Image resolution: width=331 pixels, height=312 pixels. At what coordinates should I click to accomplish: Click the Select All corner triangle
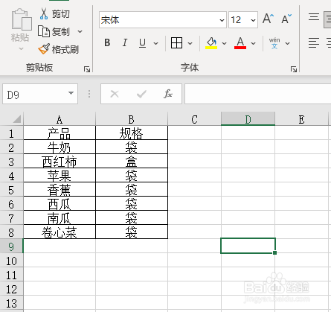pyautogui.click(x=17, y=119)
